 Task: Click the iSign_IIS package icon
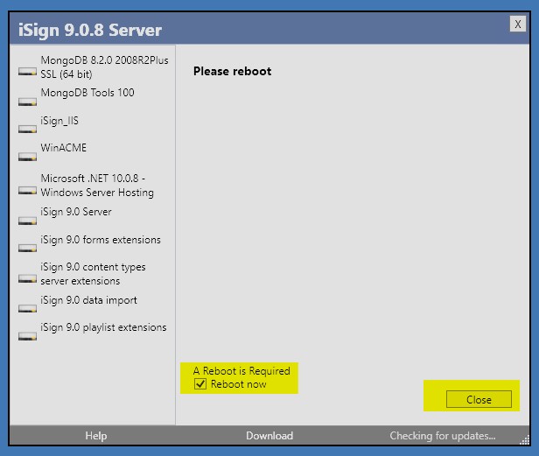[27, 129]
